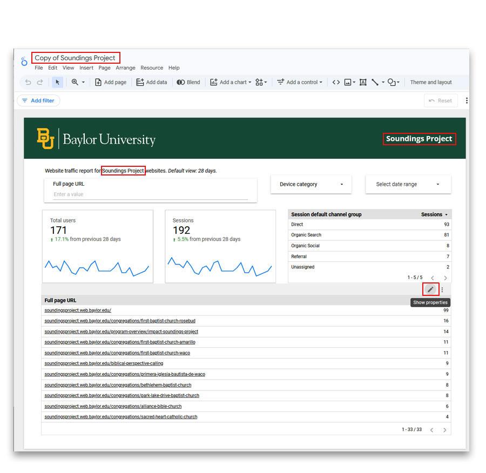This screenshot has width=486, height=473.
Task: Click the Baylor University logo image
Action: pyautogui.click(x=96, y=139)
